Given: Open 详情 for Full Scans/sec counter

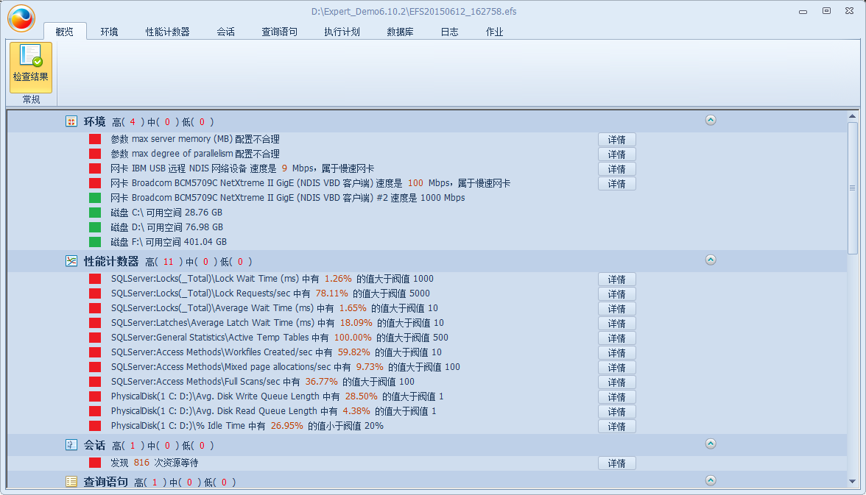Looking at the screenshot, I should (x=617, y=382).
